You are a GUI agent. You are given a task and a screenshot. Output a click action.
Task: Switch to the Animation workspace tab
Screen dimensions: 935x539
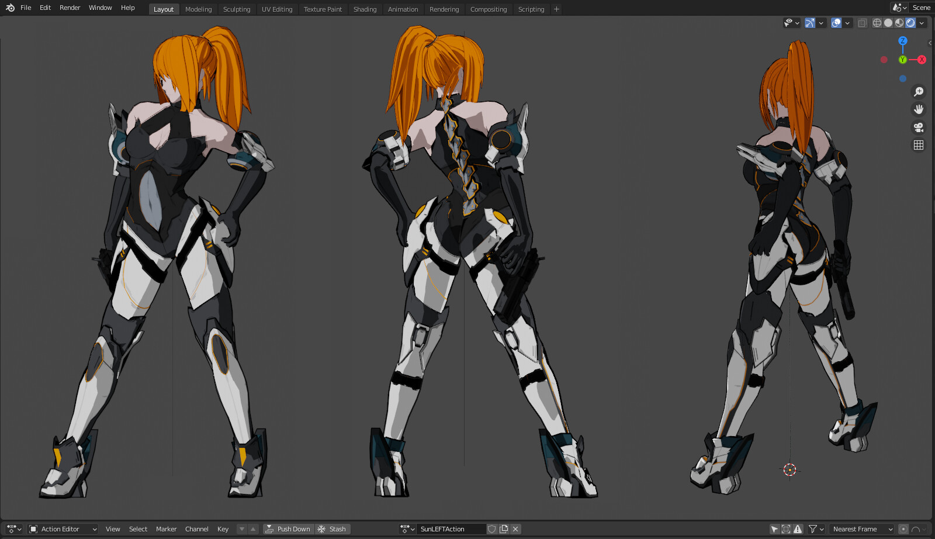click(403, 9)
